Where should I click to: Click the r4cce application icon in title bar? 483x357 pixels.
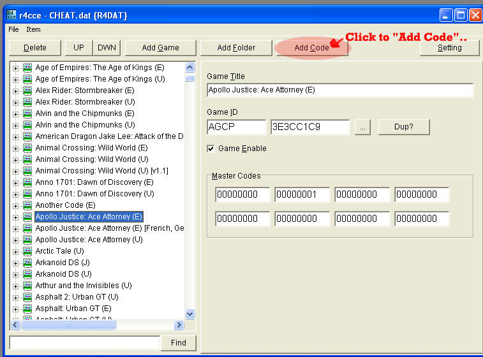click(x=11, y=15)
